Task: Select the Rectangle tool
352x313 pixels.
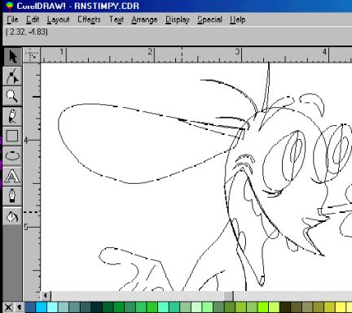Action: [x=12, y=136]
